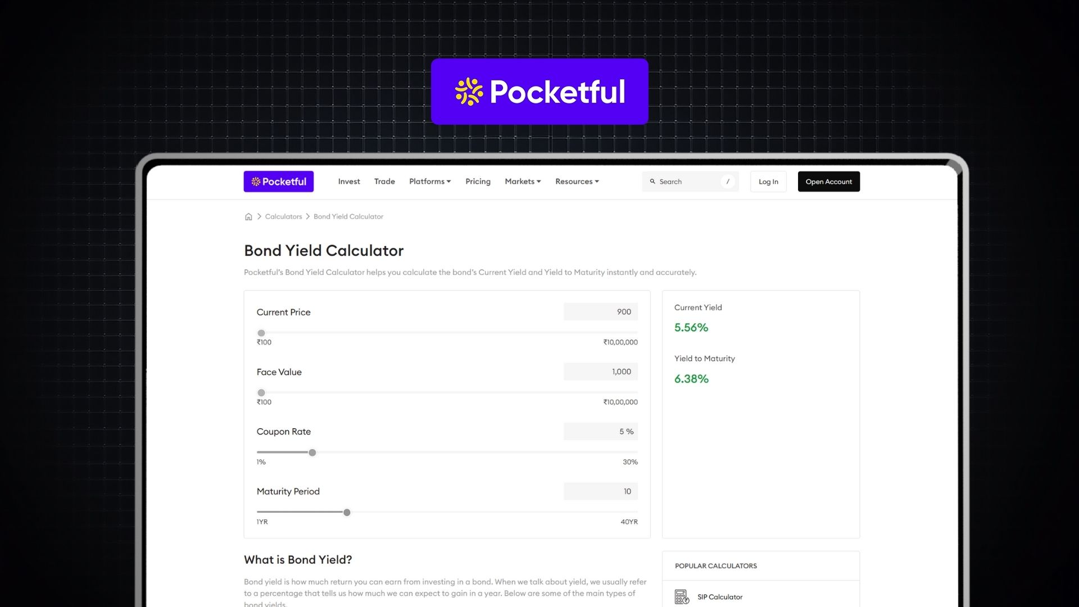This screenshot has width=1079, height=607.
Task: Select the SIP Calculator icon
Action: pos(681,596)
